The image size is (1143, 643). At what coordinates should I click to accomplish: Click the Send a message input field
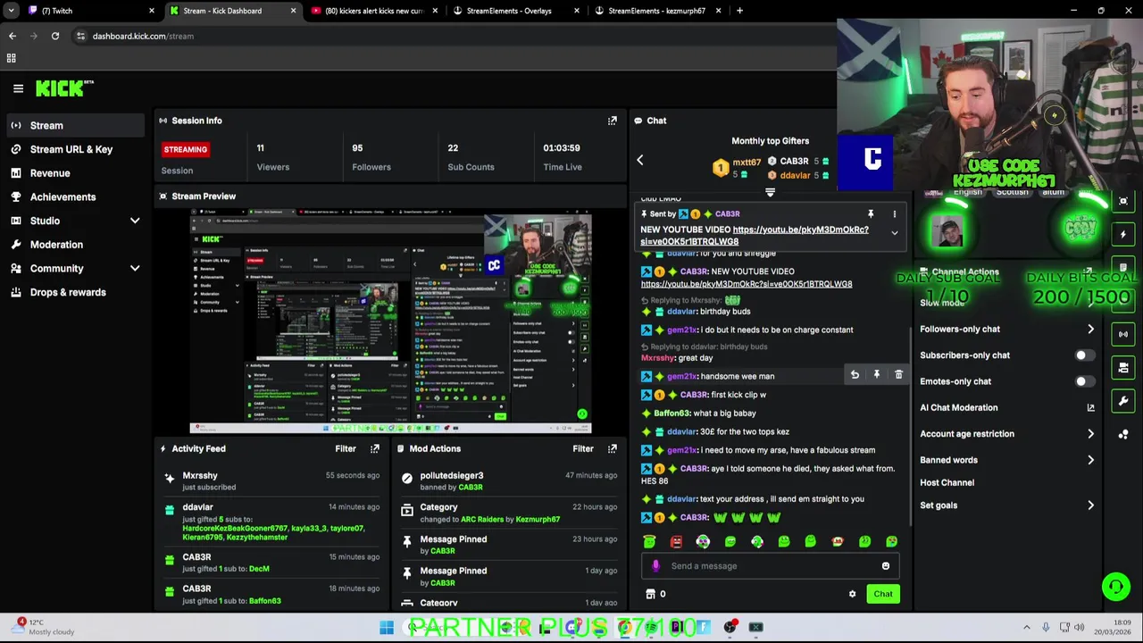click(x=770, y=566)
